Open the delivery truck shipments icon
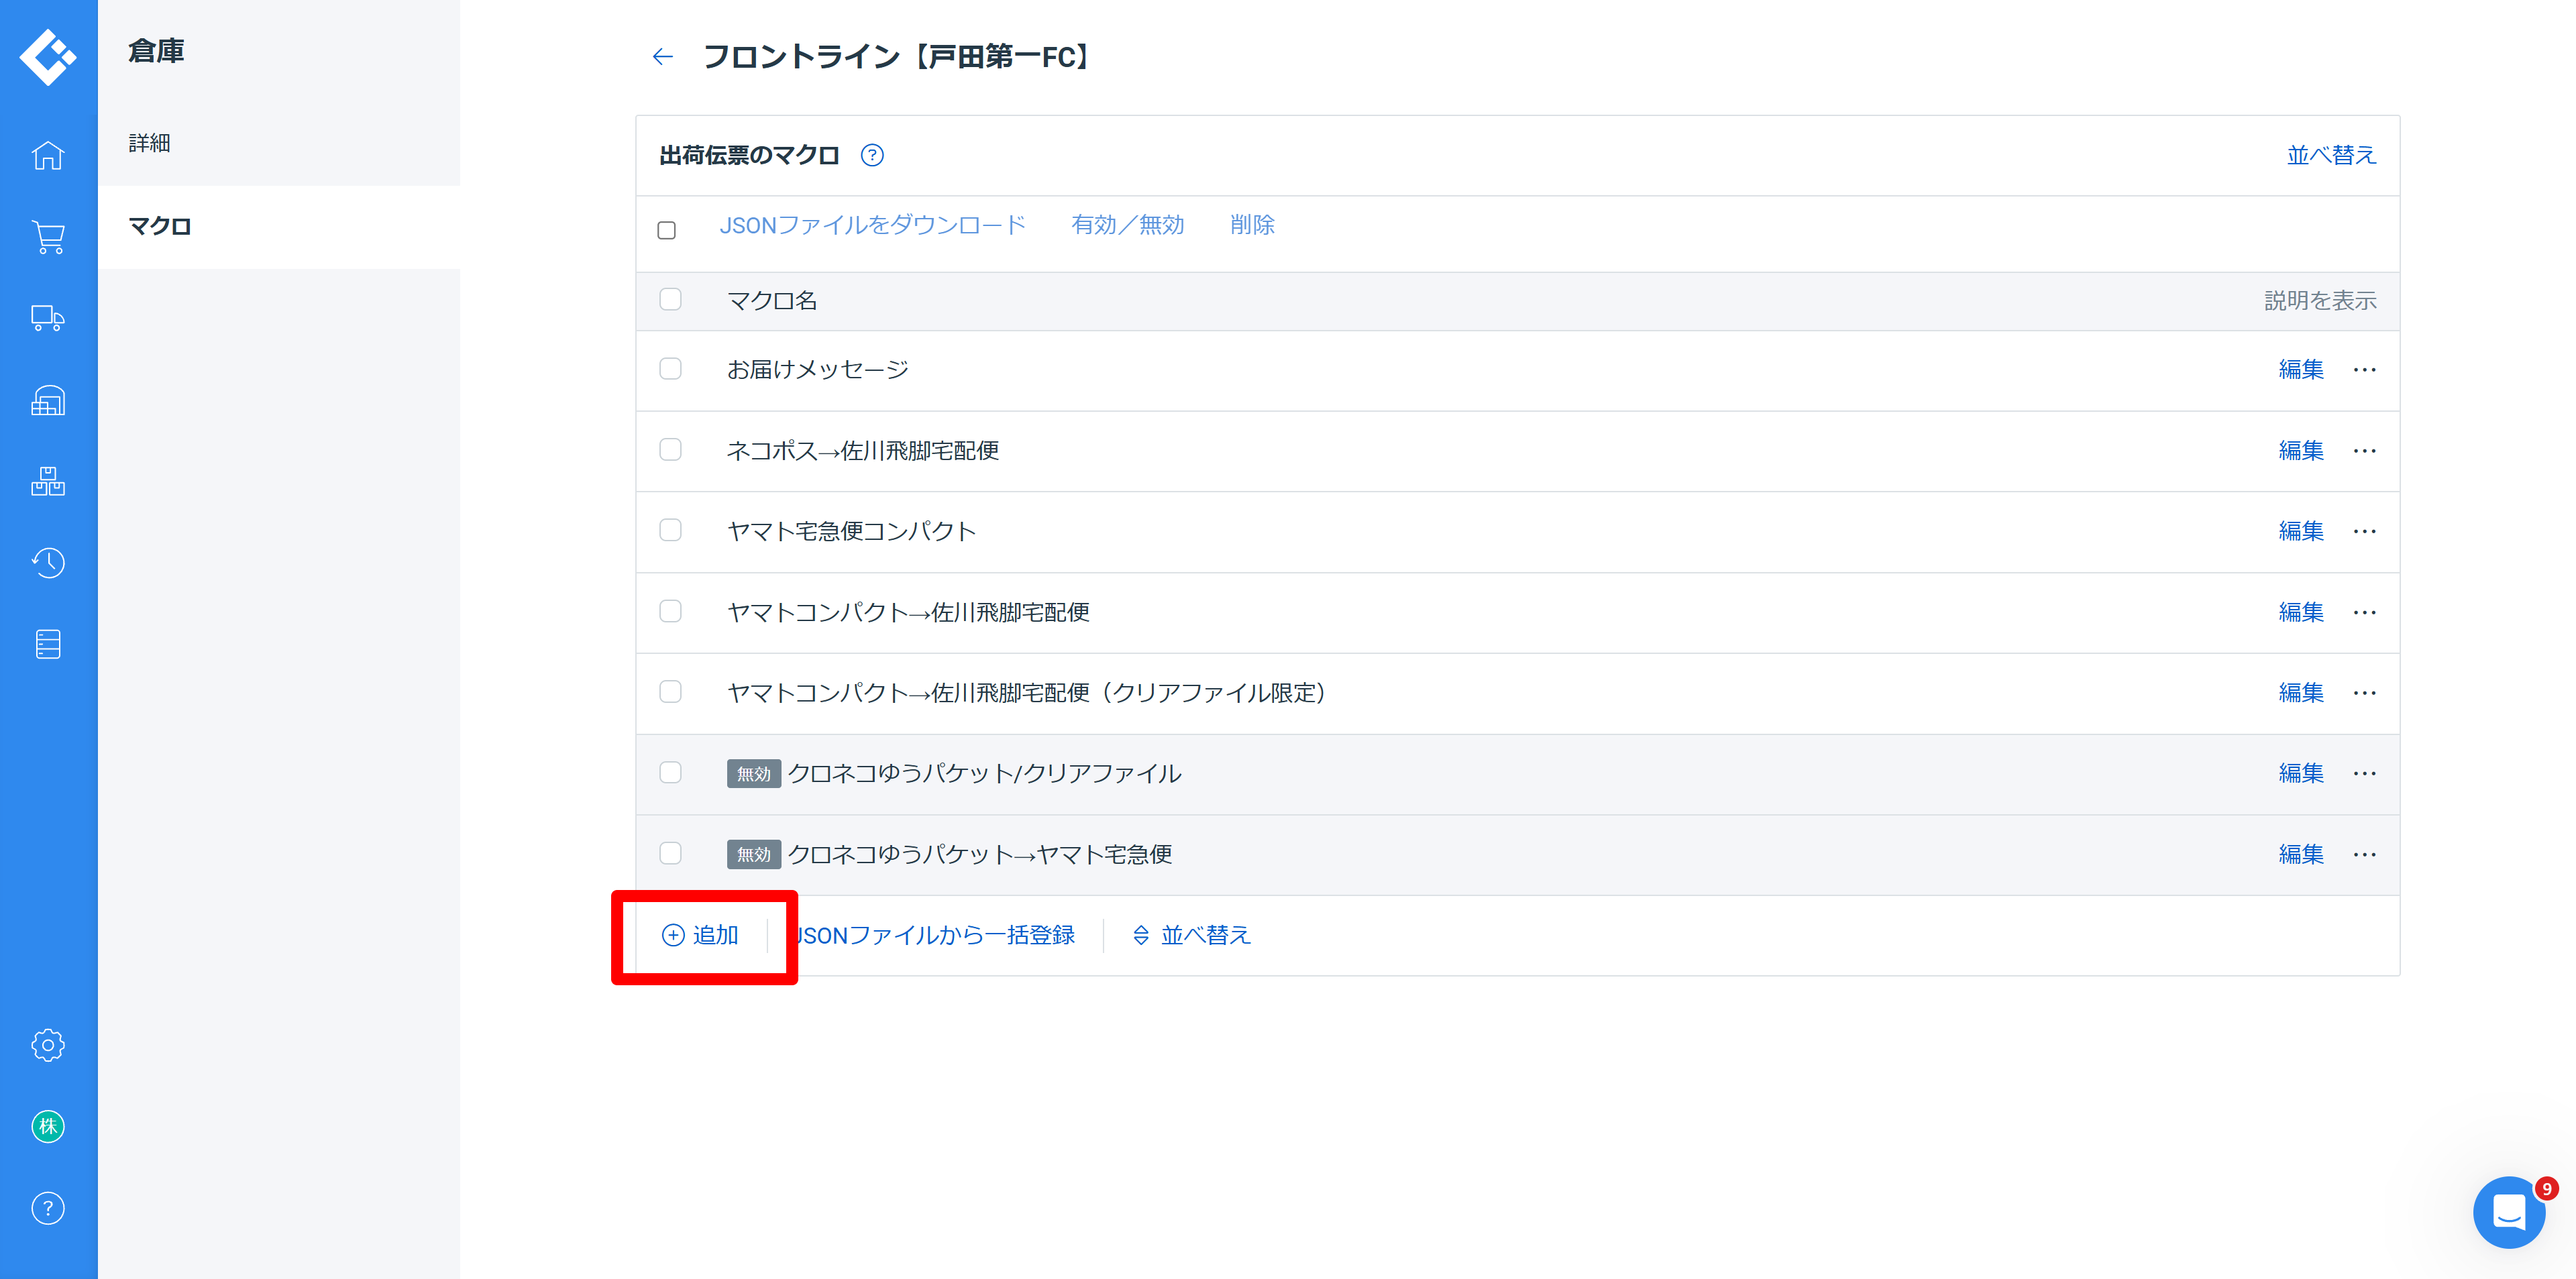Image resolution: width=2576 pixels, height=1279 pixels. tap(48, 318)
